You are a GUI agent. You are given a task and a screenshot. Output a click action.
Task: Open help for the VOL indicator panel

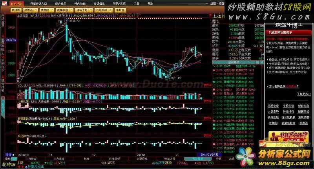click(x=204, y=85)
